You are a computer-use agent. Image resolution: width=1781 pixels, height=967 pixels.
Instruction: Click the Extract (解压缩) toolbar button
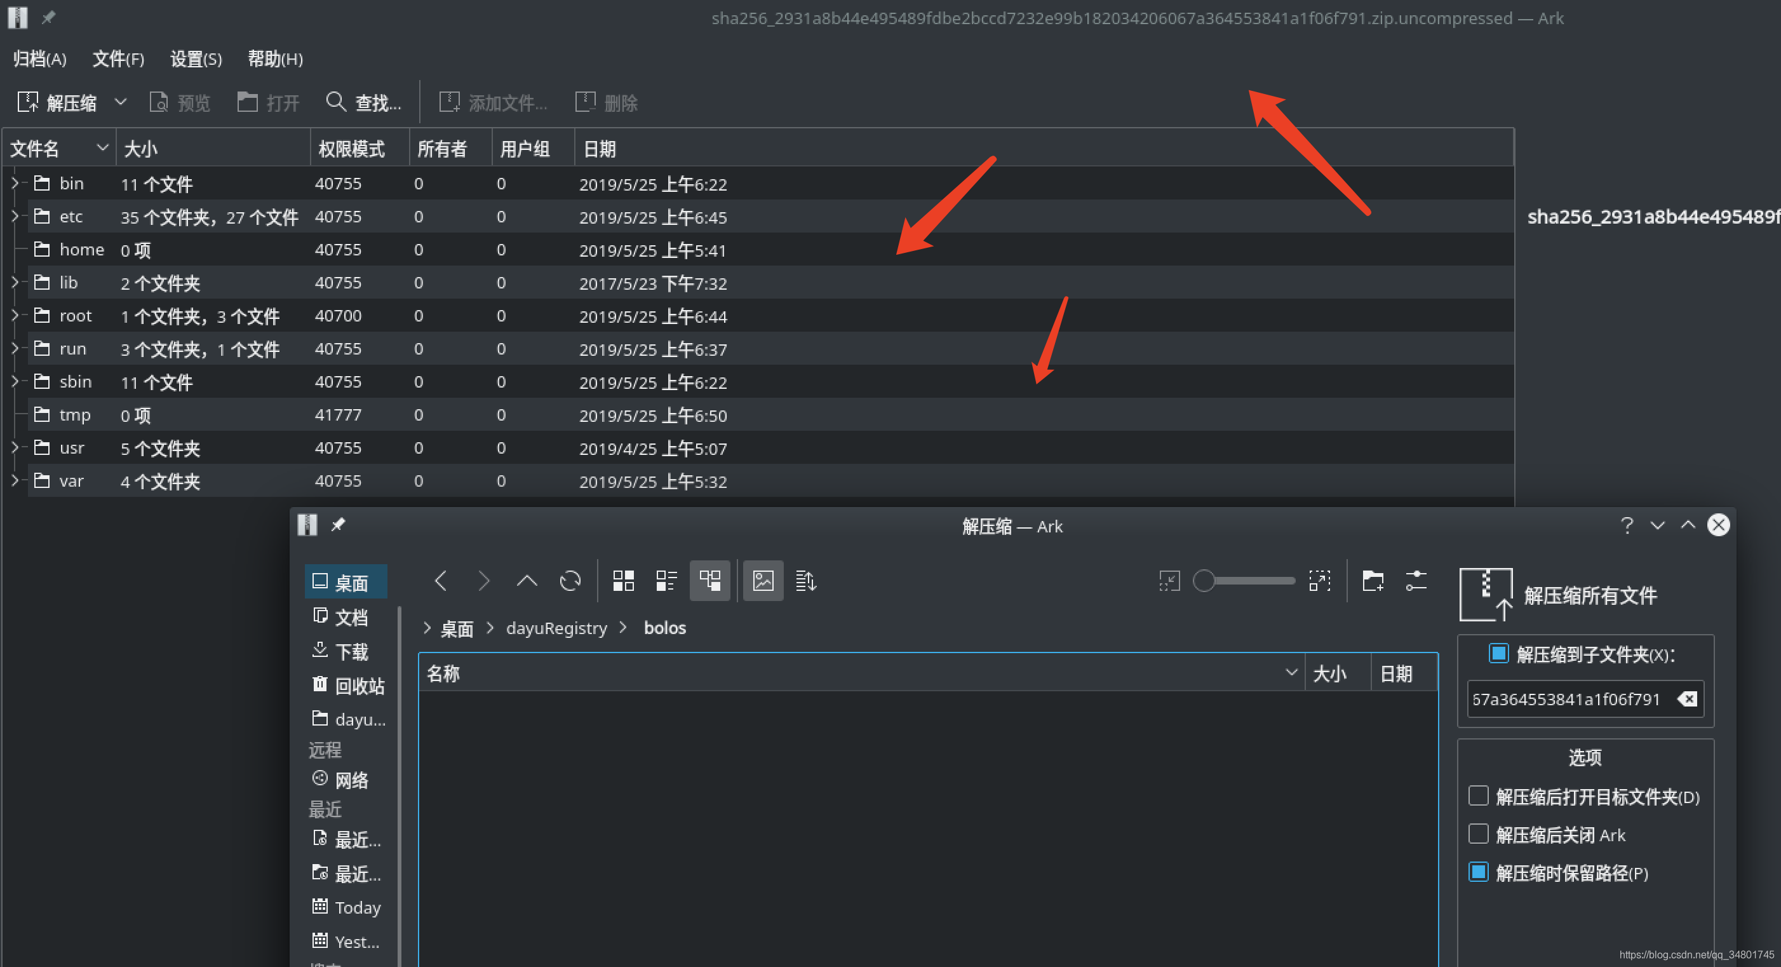(57, 102)
